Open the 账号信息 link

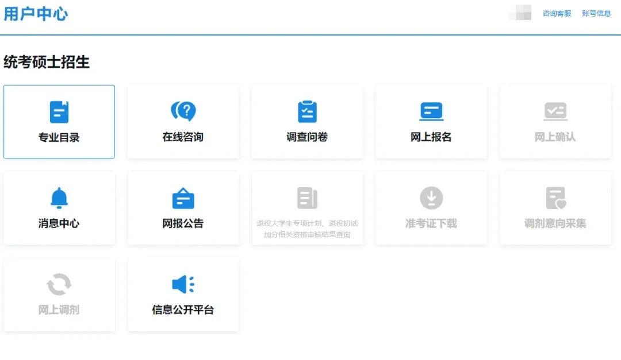[x=596, y=13]
